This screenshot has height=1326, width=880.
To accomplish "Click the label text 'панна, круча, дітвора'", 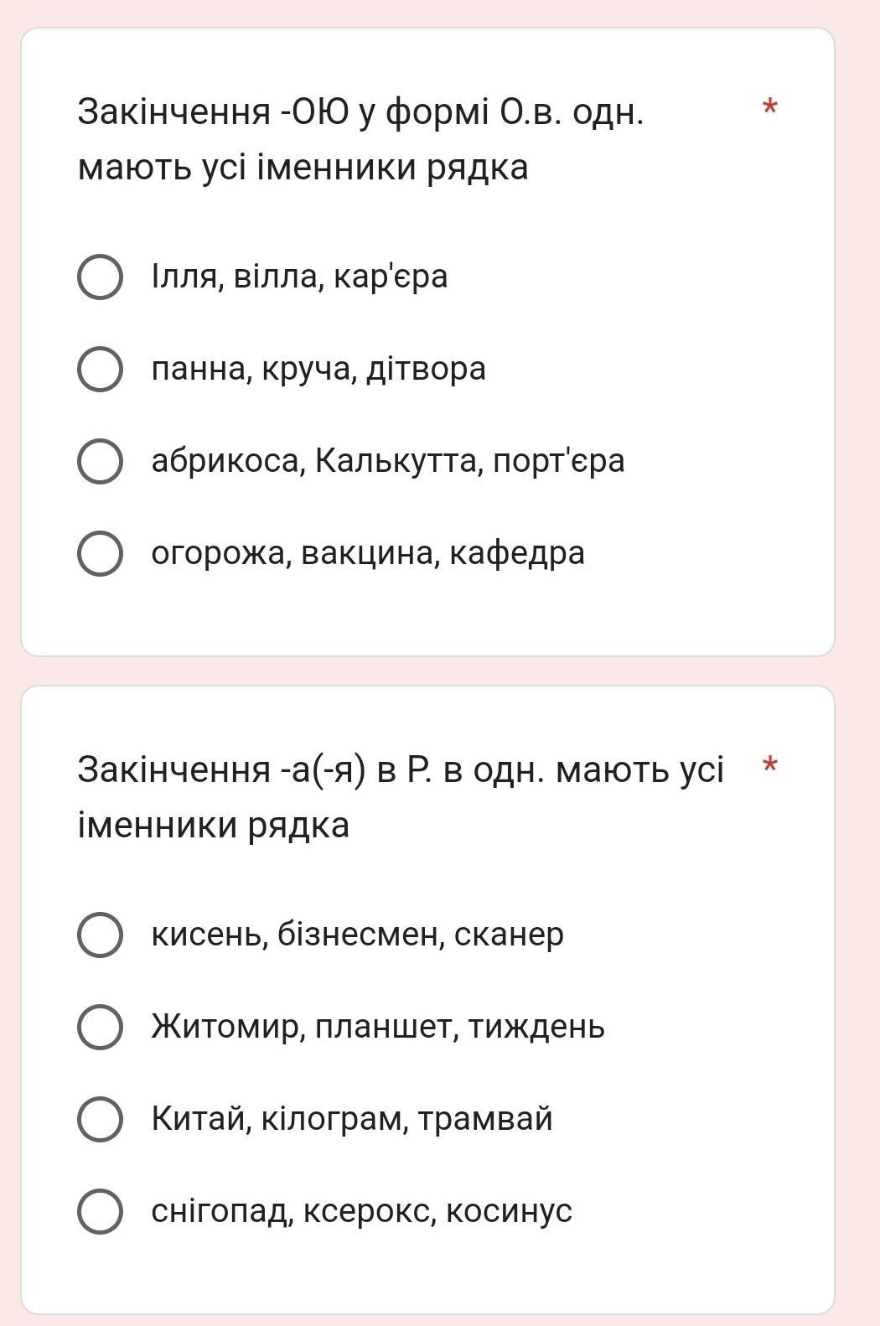I will click(318, 369).
